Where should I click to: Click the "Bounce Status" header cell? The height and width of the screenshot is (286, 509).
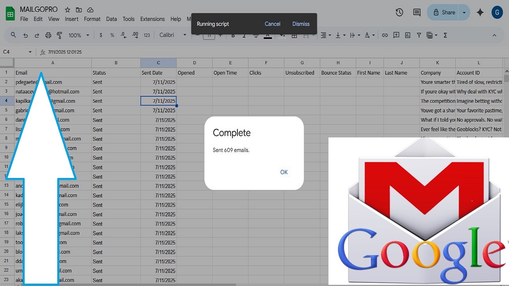click(x=338, y=73)
